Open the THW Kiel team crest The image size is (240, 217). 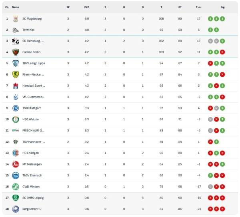point(16,30)
